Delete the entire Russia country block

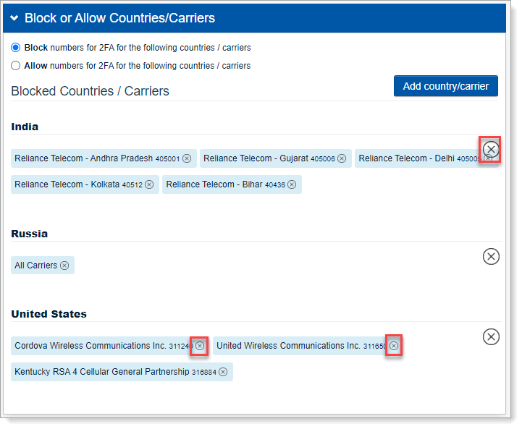[x=491, y=256]
